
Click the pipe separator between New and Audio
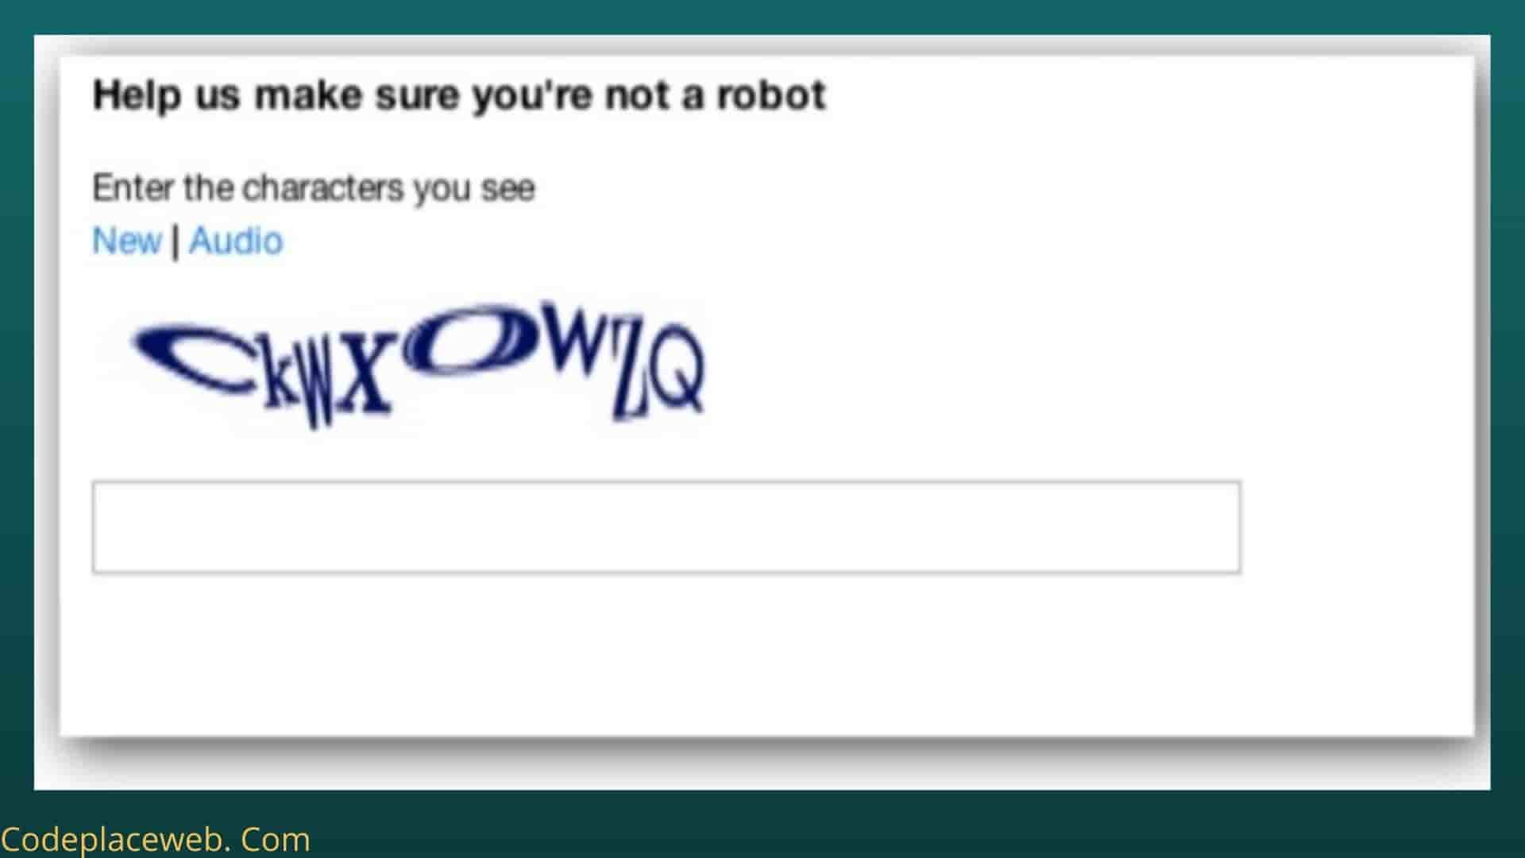click(x=175, y=241)
